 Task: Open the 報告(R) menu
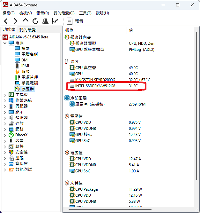(43, 13)
